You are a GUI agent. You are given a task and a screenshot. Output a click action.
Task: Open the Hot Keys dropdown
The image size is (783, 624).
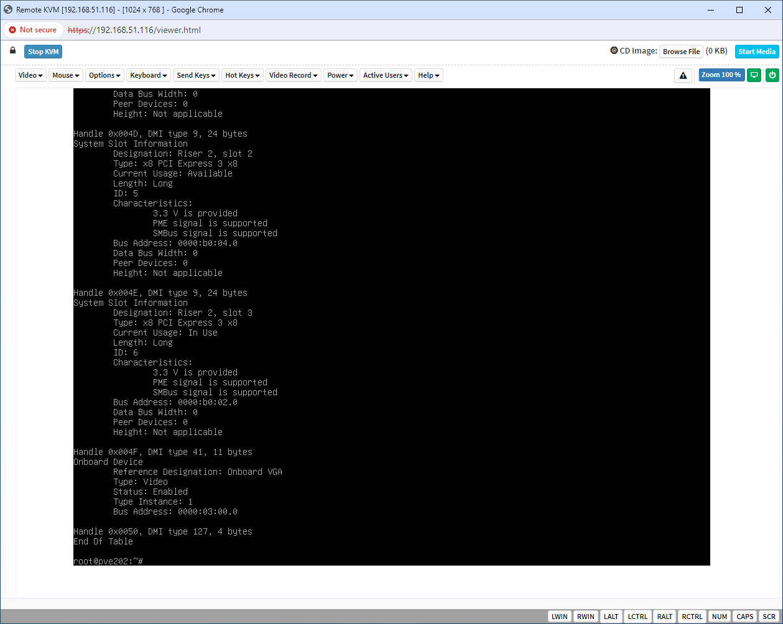pyautogui.click(x=243, y=75)
